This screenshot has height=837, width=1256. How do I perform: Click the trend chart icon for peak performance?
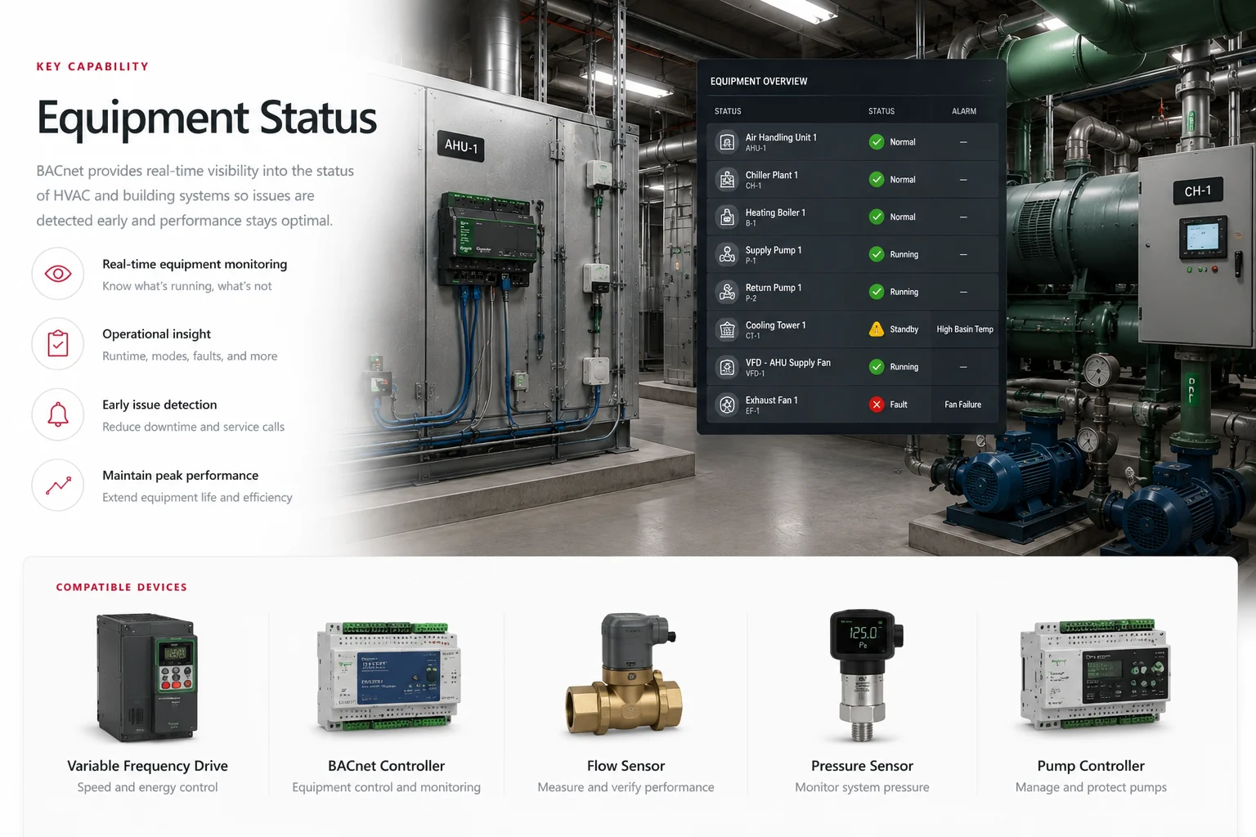pyautogui.click(x=58, y=486)
